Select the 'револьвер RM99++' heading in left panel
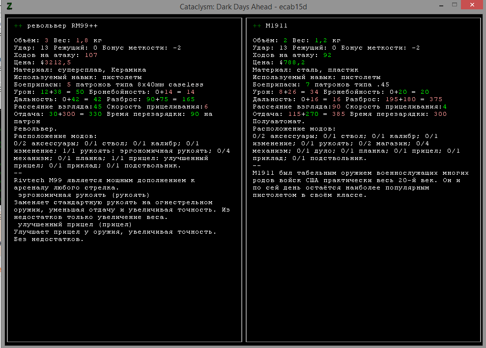 click(x=62, y=26)
